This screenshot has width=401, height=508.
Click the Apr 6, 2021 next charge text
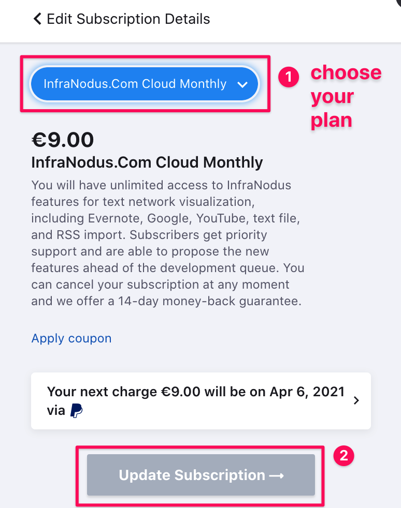[x=307, y=392]
